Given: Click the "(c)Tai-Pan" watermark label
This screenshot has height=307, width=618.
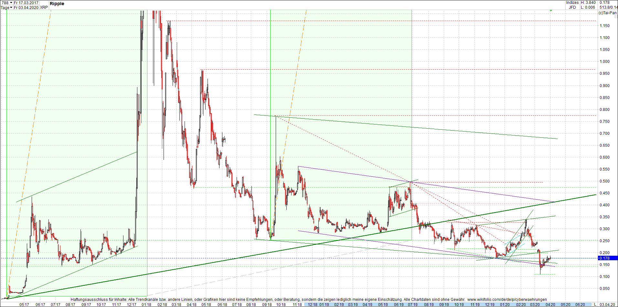Looking at the screenshot, I should pyautogui.click(x=608, y=13).
